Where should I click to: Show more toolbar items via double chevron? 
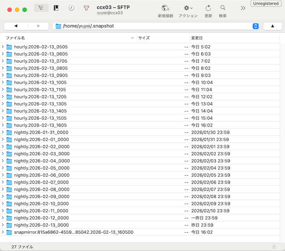coord(243,8)
